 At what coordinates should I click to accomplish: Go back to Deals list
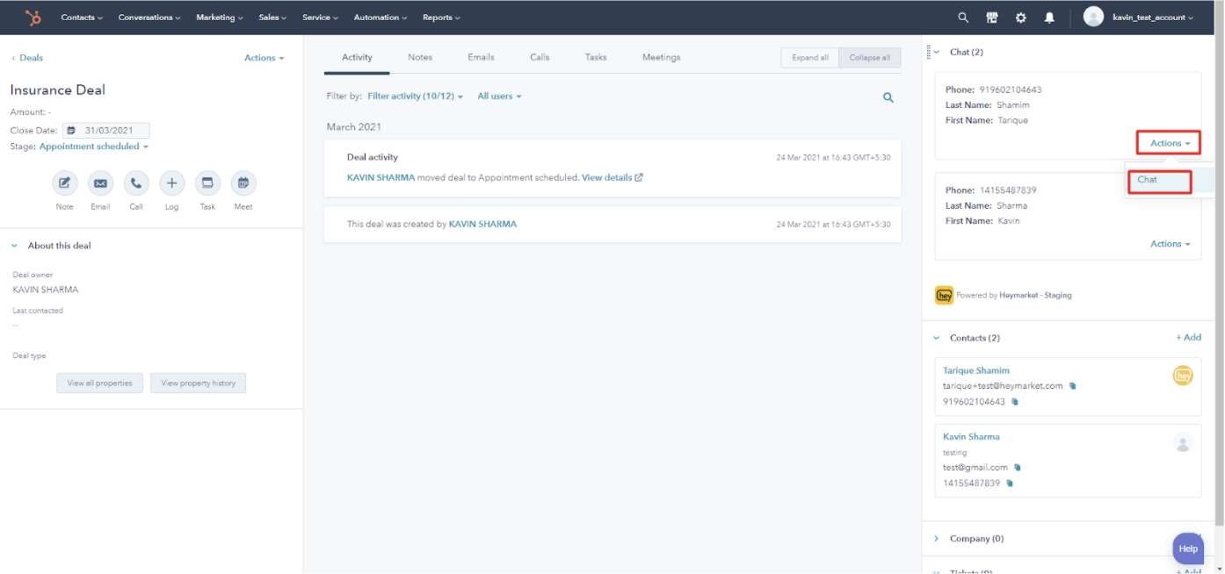[x=27, y=58]
